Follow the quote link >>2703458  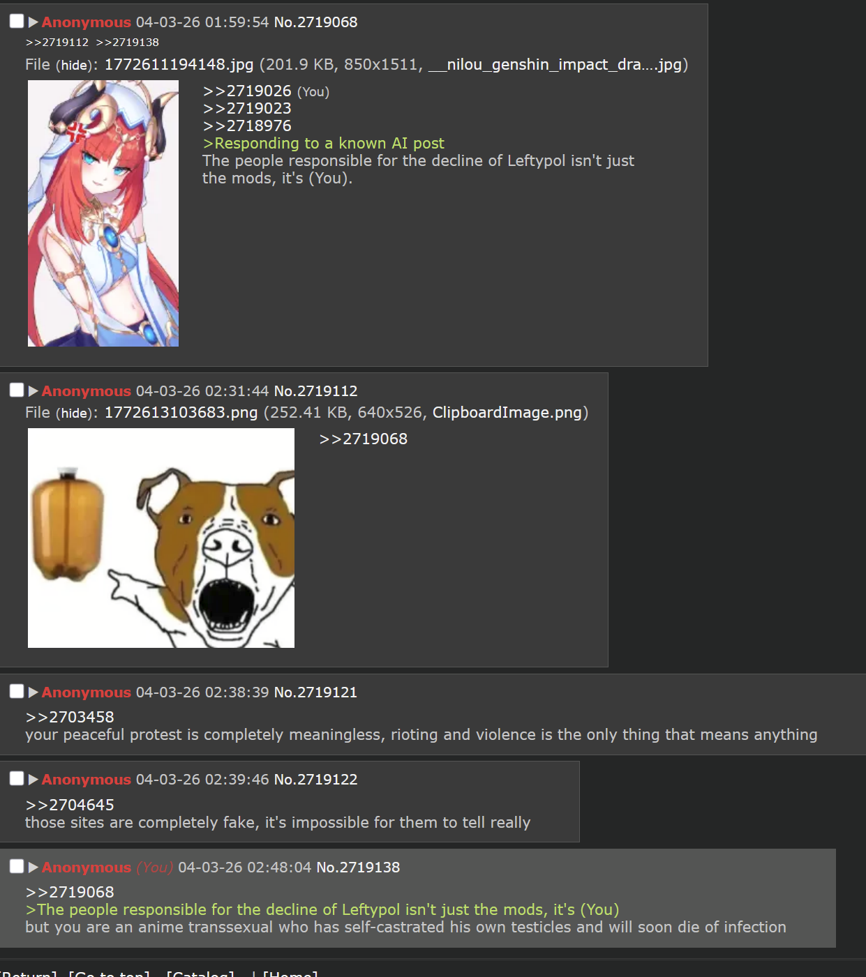(x=70, y=717)
